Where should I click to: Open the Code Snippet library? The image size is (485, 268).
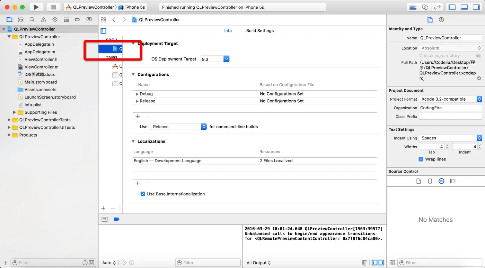tap(430, 181)
